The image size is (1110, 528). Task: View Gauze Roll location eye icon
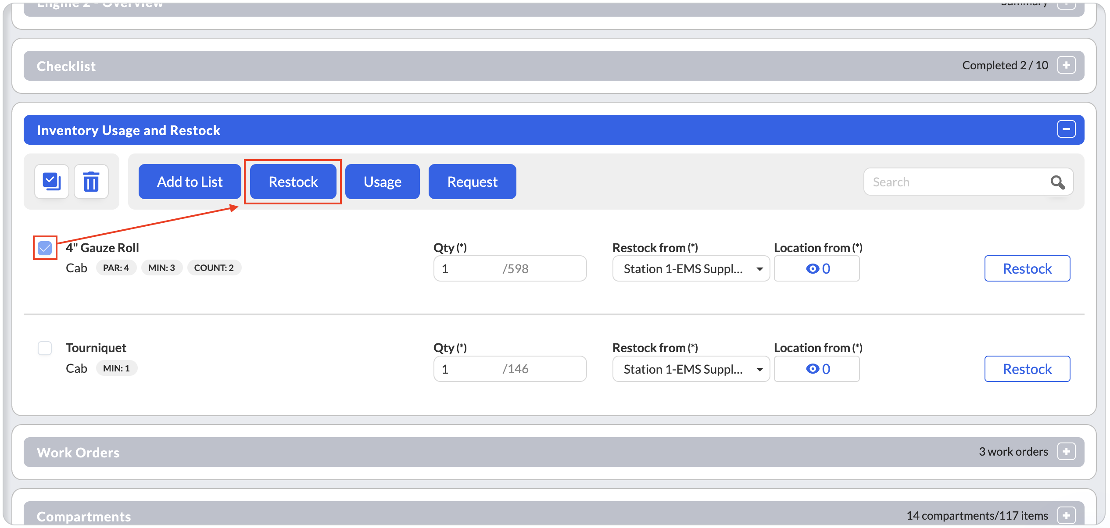(x=813, y=269)
